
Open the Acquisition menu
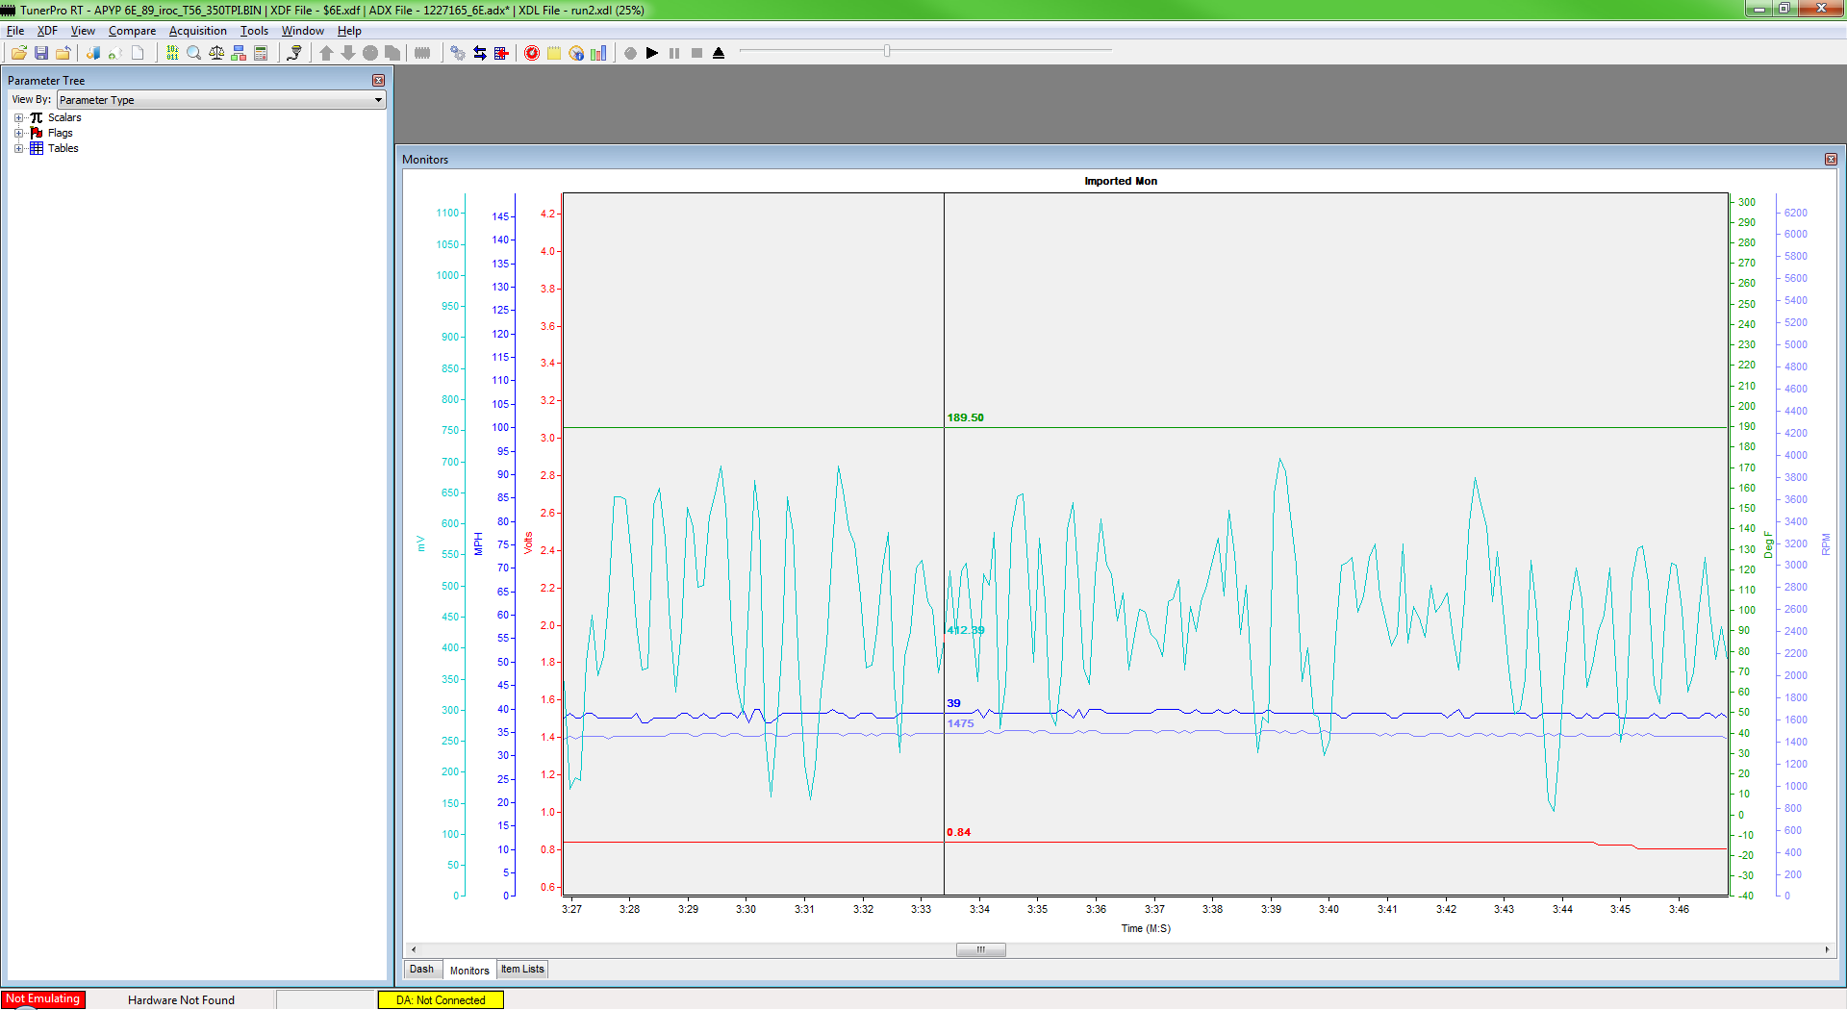coord(198,31)
